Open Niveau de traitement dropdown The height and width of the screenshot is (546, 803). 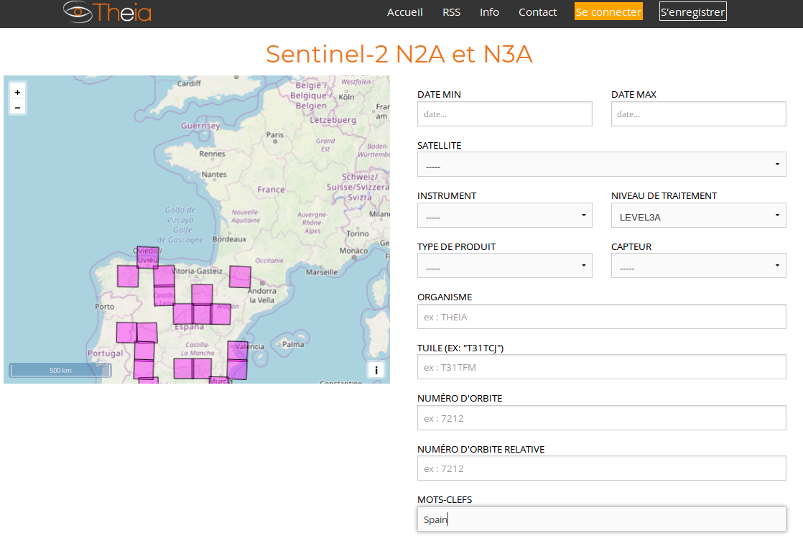(x=698, y=215)
